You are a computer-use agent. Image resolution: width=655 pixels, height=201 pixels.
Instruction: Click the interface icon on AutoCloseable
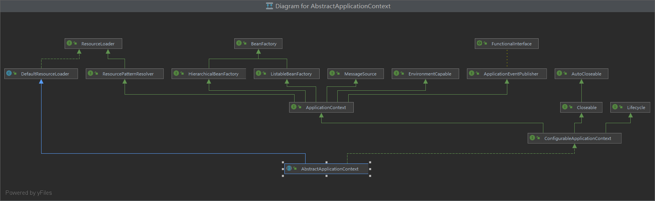tap(559, 73)
